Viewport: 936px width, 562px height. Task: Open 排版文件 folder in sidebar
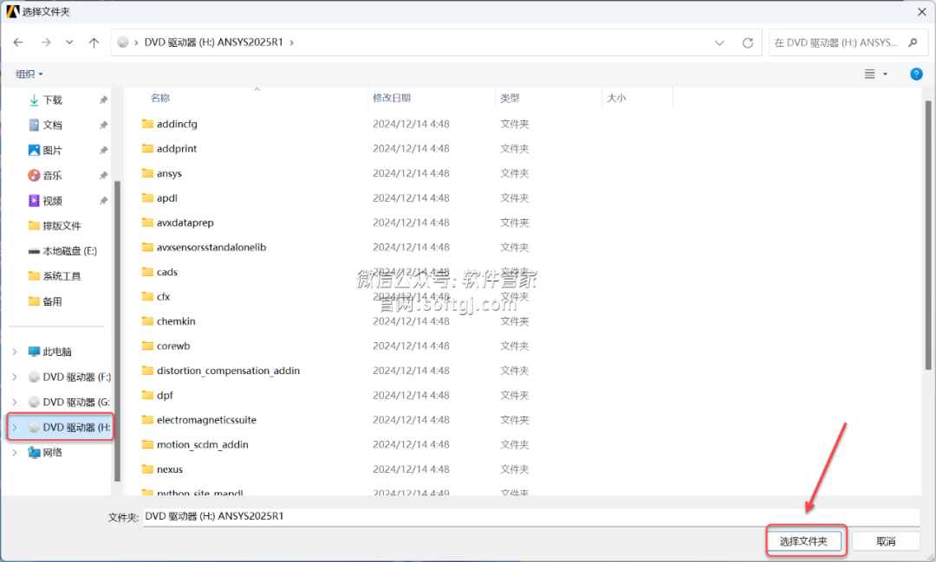point(62,225)
